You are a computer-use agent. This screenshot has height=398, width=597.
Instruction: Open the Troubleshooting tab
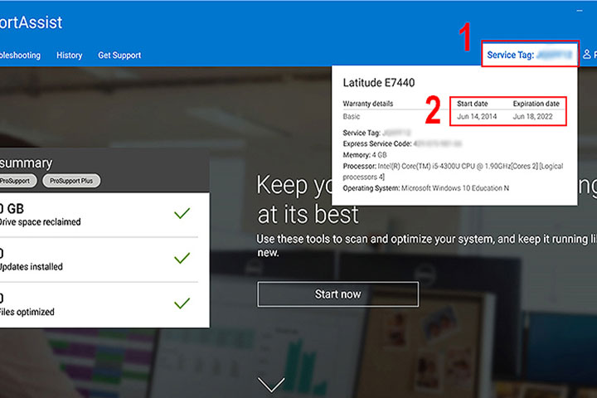(x=20, y=56)
